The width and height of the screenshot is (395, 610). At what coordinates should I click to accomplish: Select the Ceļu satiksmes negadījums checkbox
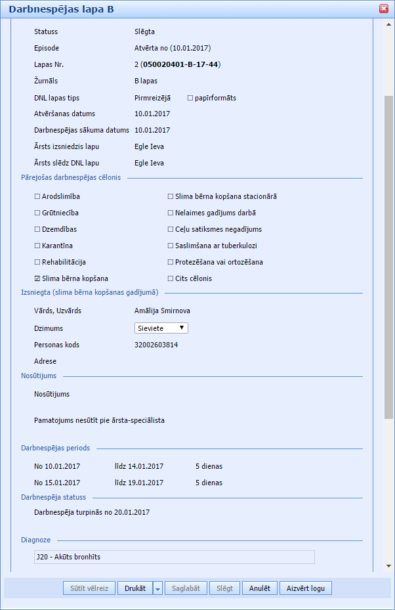(171, 229)
